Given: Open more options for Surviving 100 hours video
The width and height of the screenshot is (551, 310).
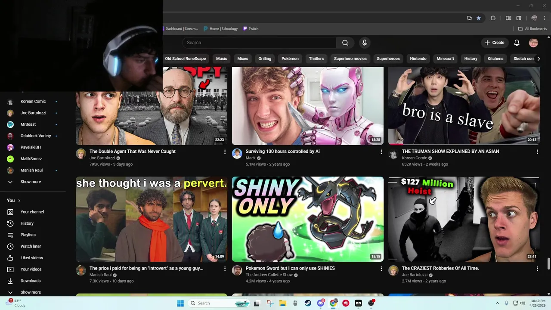Looking at the screenshot, I should [x=381, y=152].
